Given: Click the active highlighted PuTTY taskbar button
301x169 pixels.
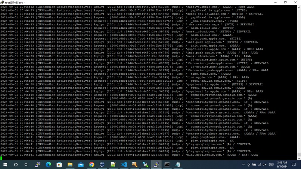Looking at the screenshot, I should (156, 165).
